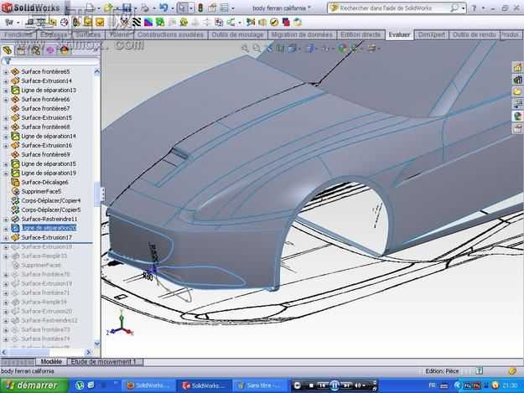524x393 pixels.
Task: Click next track in the taskbar media player
Action: pos(346,385)
